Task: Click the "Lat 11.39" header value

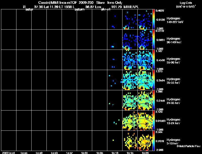Action: point(50,7)
